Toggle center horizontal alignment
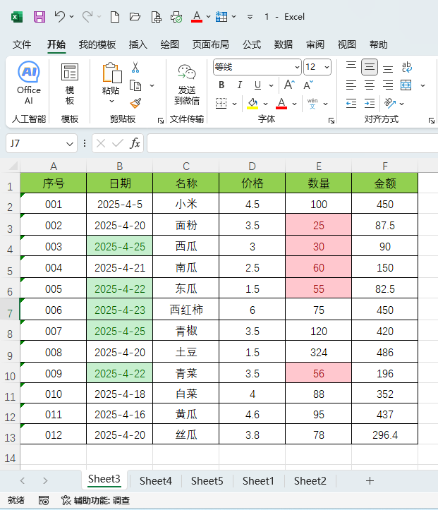 coord(370,85)
